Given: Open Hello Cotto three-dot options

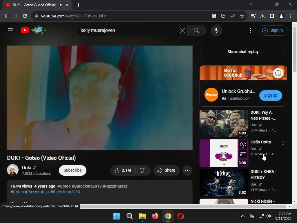Looking at the screenshot, I should click(283, 143).
